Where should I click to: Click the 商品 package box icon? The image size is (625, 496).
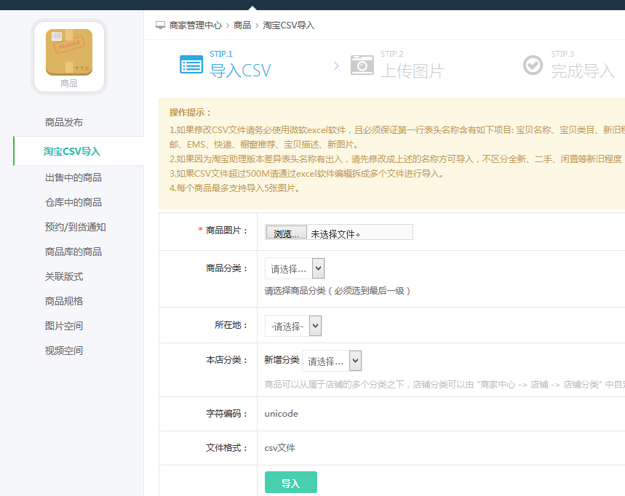[x=69, y=52]
